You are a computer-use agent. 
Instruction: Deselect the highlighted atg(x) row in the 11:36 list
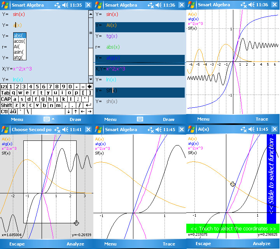[x=140, y=60]
